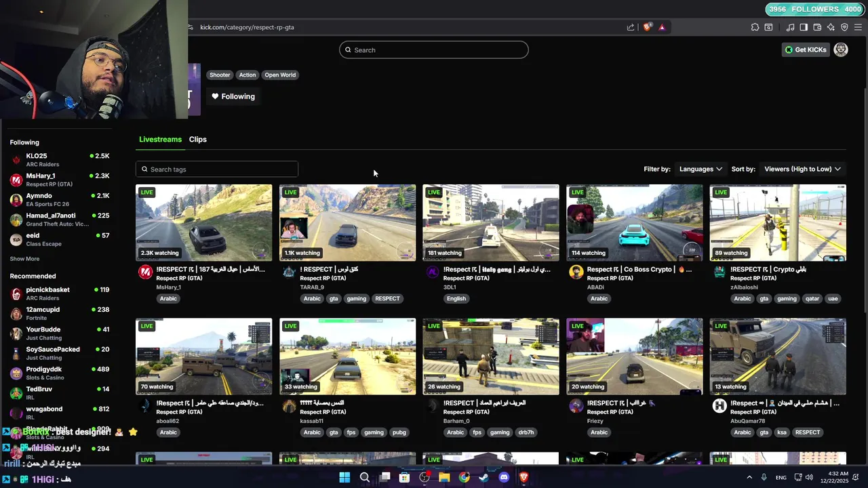Open MsHary_1 channel name link

pyautogui.click(x=169, y=287)
